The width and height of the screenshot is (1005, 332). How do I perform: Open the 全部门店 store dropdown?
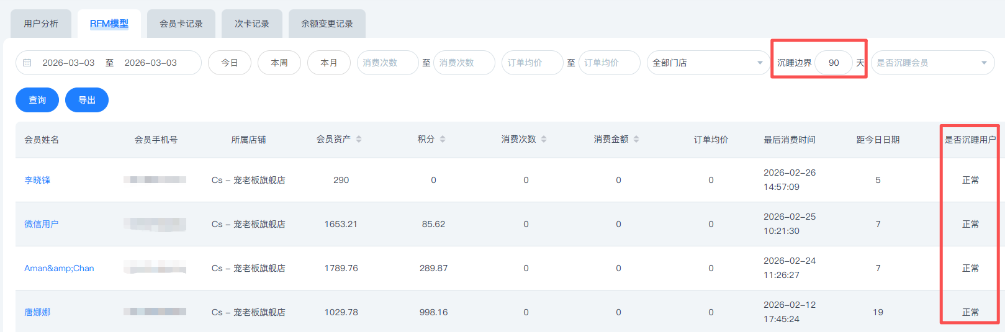tap(708, 63)
